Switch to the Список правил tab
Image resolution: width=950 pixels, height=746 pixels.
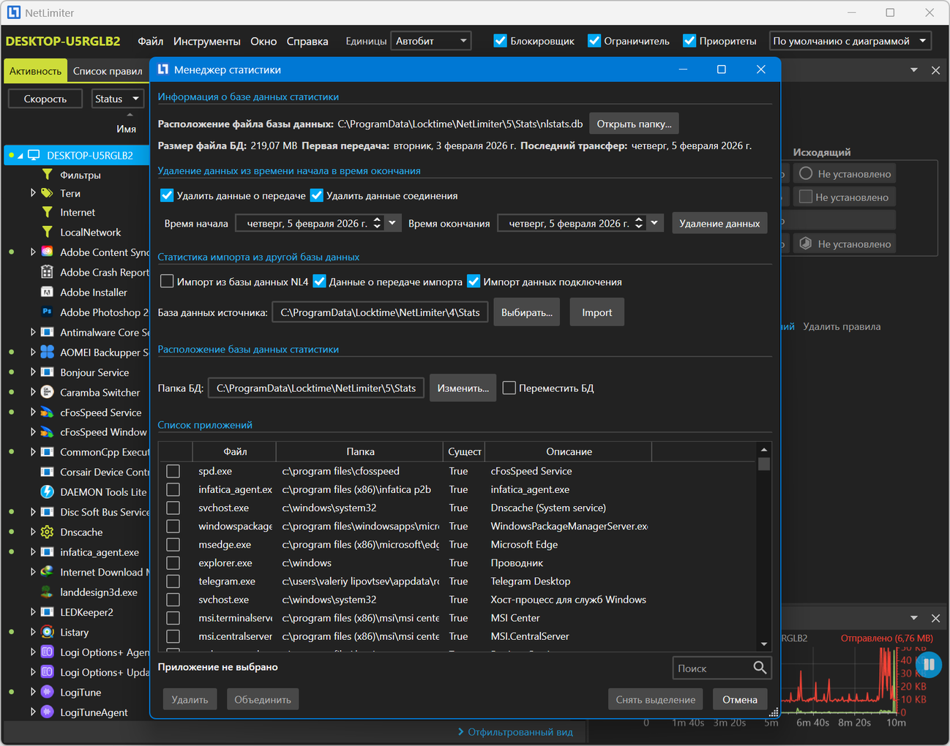coord(108,71)
